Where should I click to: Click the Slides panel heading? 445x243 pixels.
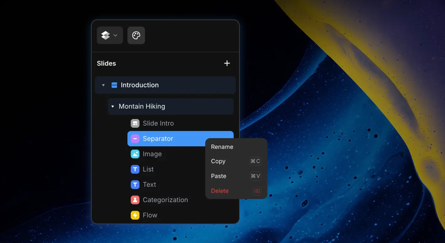pos(106,63)
